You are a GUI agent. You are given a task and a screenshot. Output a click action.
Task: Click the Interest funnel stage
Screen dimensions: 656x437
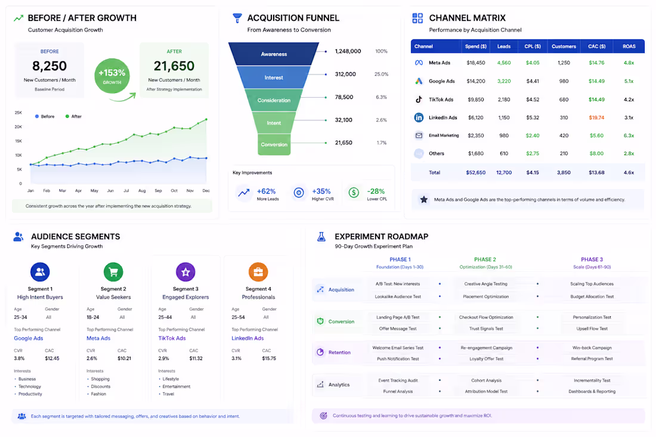click(274, 78)
